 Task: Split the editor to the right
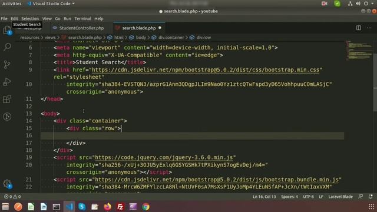[359, 28]
